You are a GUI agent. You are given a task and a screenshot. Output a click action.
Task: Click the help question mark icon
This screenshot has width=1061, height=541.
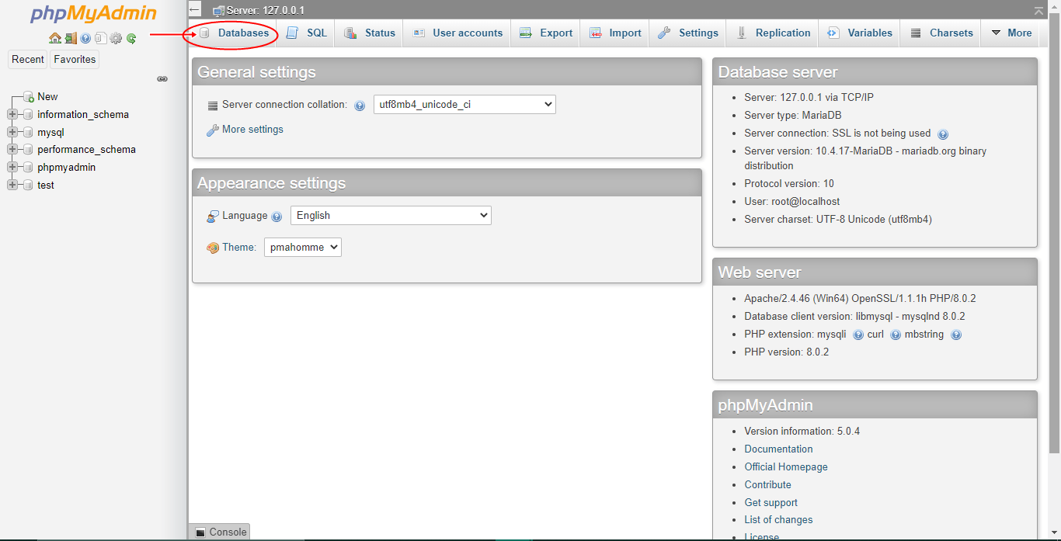click(x=85, y=38)
